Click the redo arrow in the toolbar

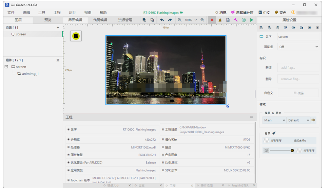pyautogui.click(x=170, y=20)
